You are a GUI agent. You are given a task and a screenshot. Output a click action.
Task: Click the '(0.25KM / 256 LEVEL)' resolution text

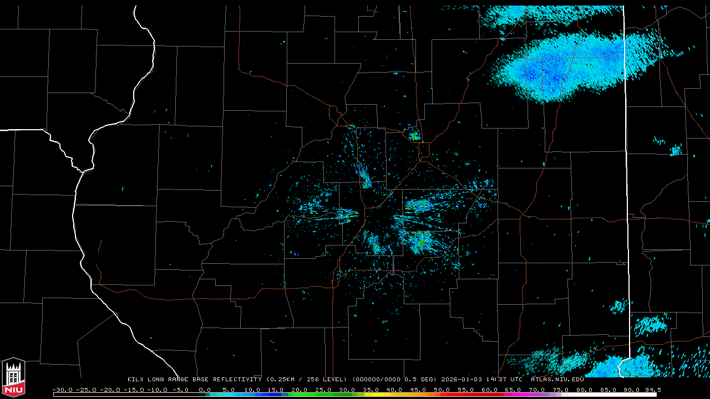(307, 380)
